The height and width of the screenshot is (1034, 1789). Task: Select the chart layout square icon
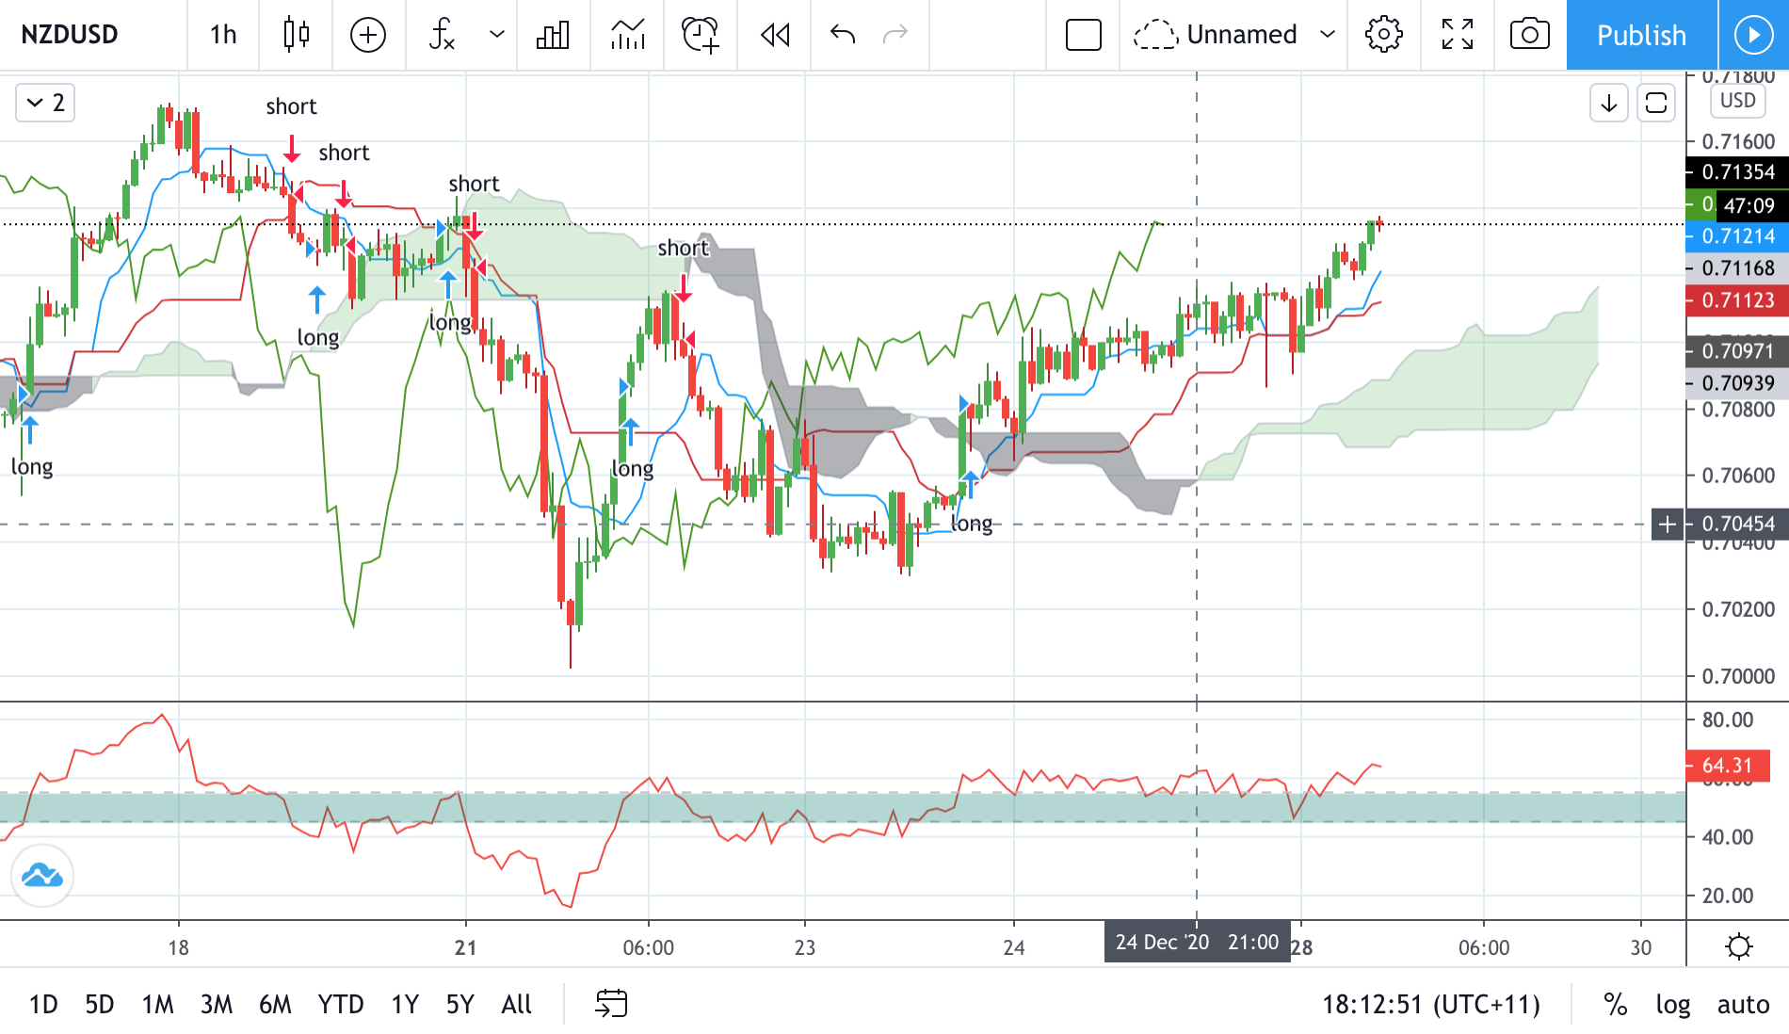coord(1084,35)
